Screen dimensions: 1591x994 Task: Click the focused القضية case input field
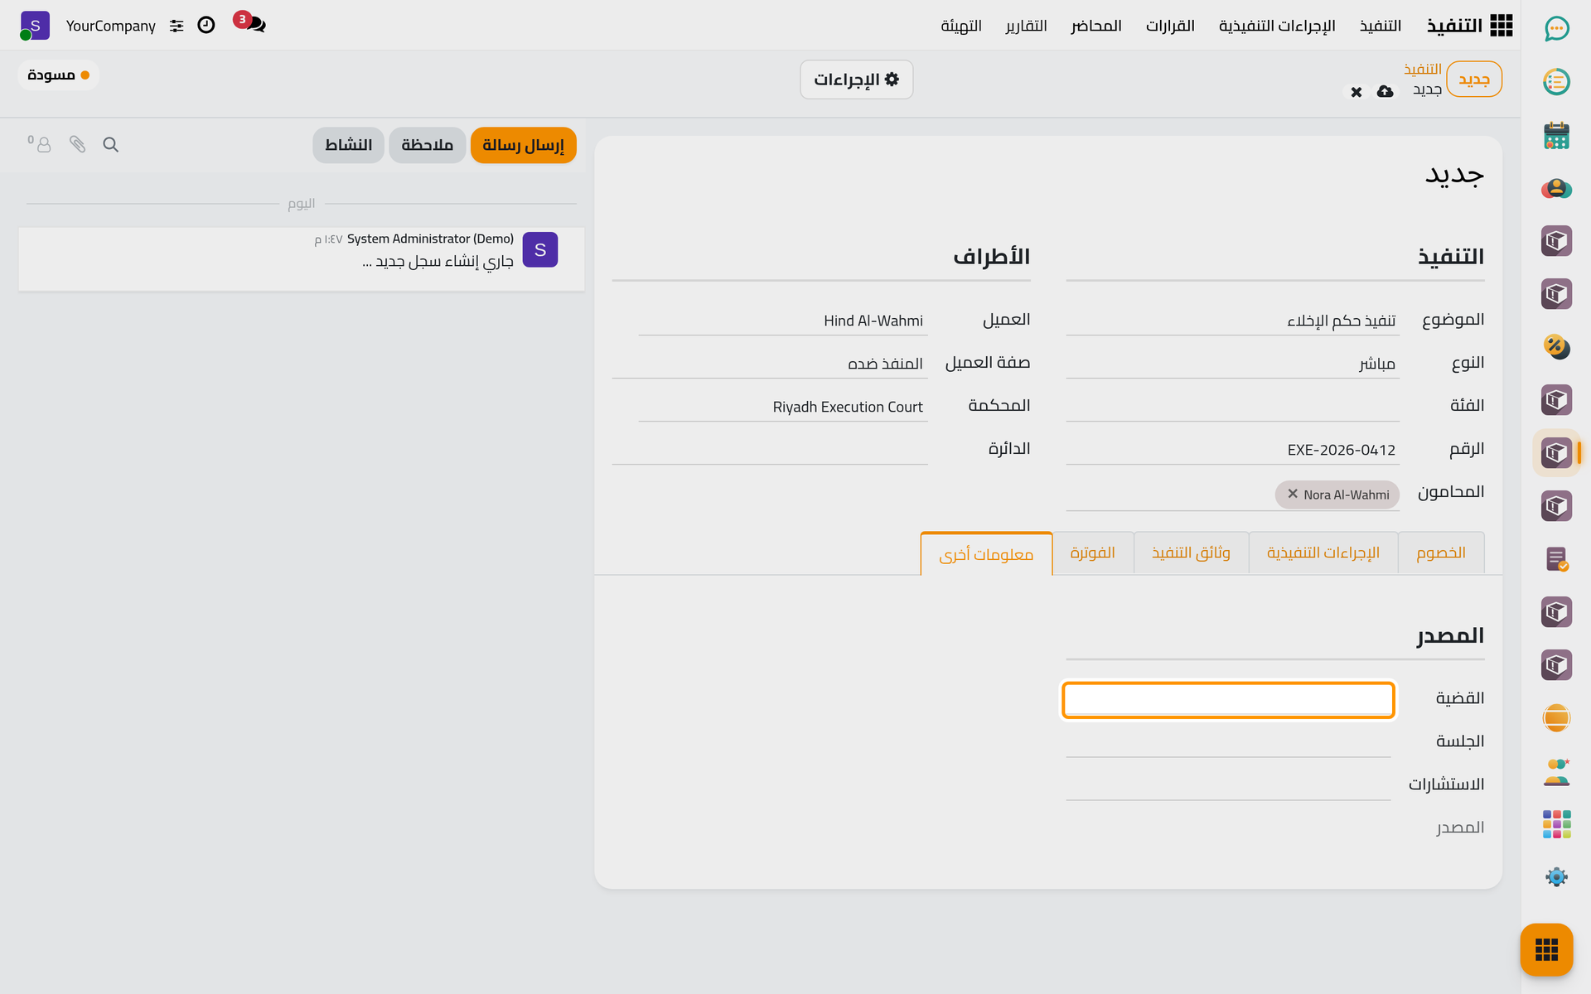1228,700
